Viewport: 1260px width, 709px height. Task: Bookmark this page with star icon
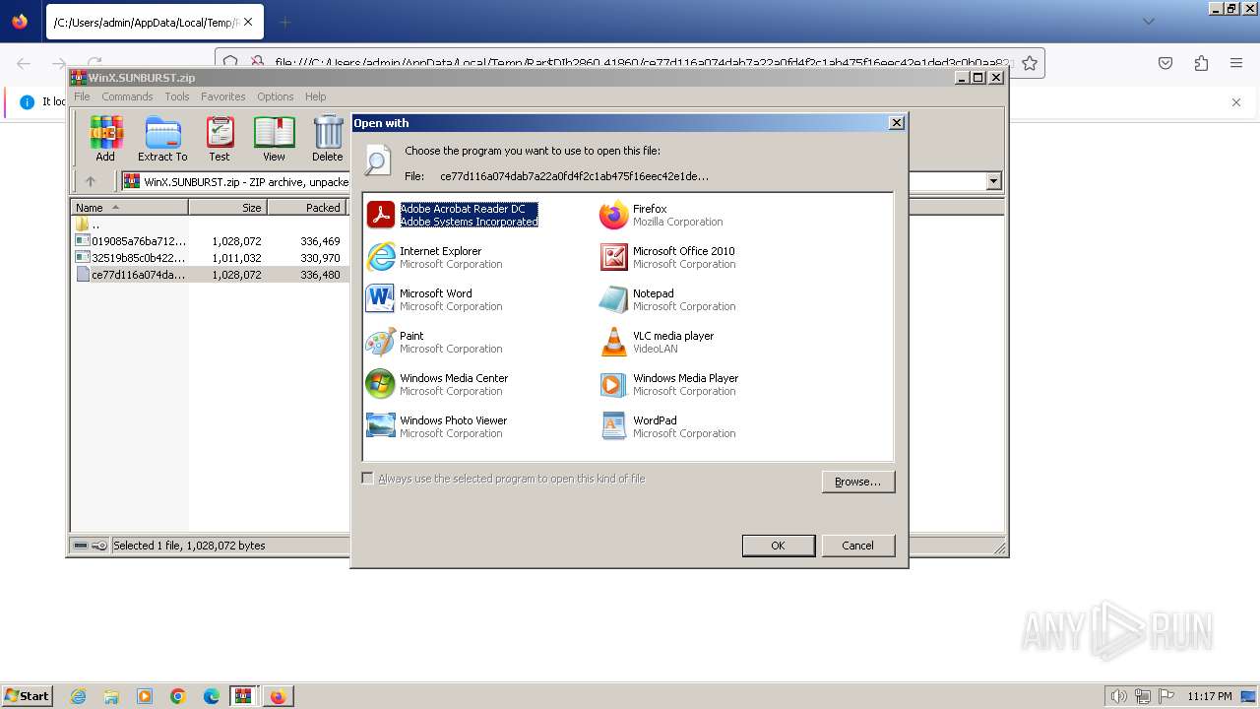pyautogui.click(x=1030, y=63)
